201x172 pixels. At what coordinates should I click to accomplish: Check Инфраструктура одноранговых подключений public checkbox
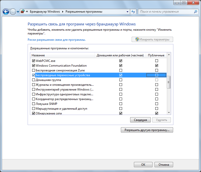pyautogui.click(x=157, y=94)
